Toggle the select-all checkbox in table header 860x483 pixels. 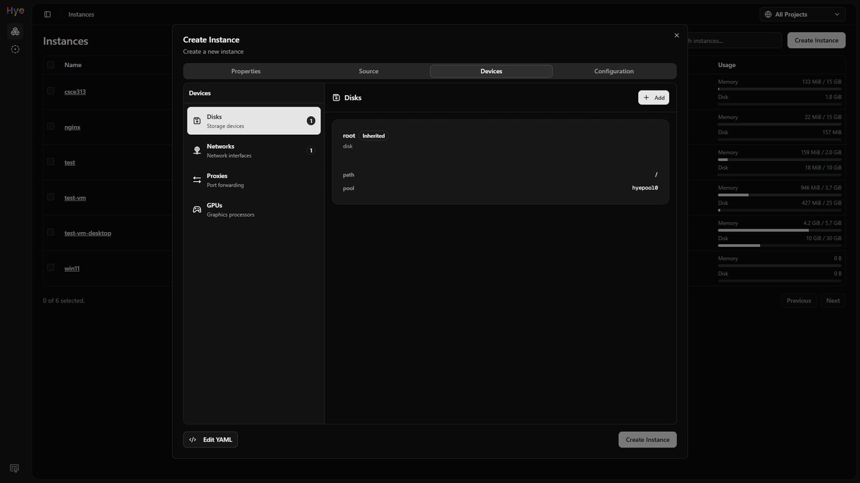pos(50,64)
